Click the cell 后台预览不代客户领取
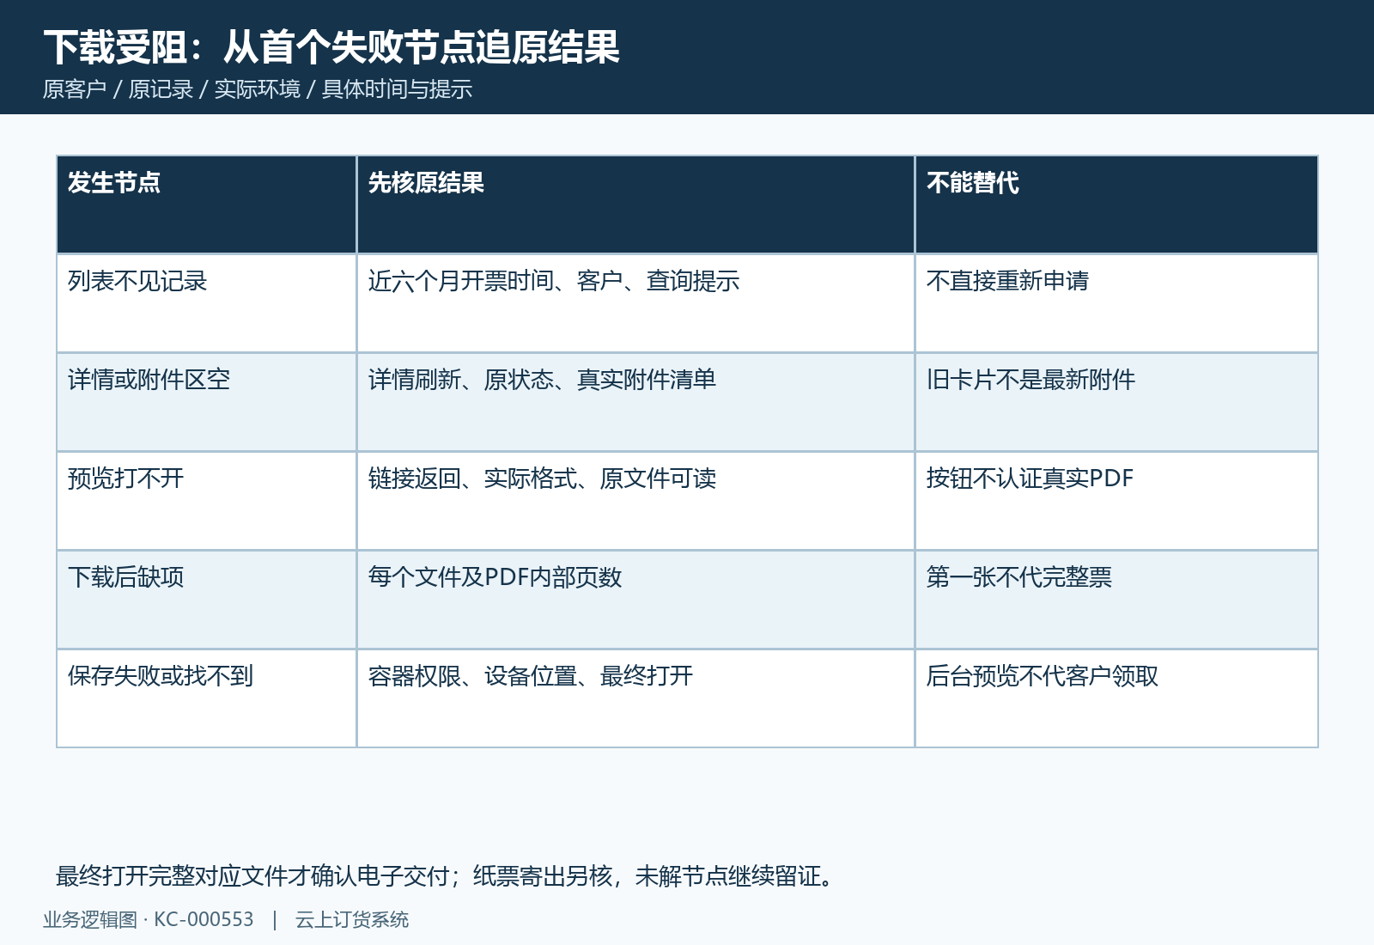Image resolution: width=1374 pixels, height=945 pixels. [1116, 698]
